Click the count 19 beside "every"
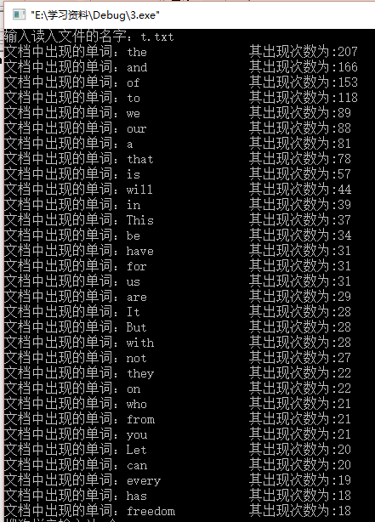Viewport: 375px width, 522px height. coord(344,480)
